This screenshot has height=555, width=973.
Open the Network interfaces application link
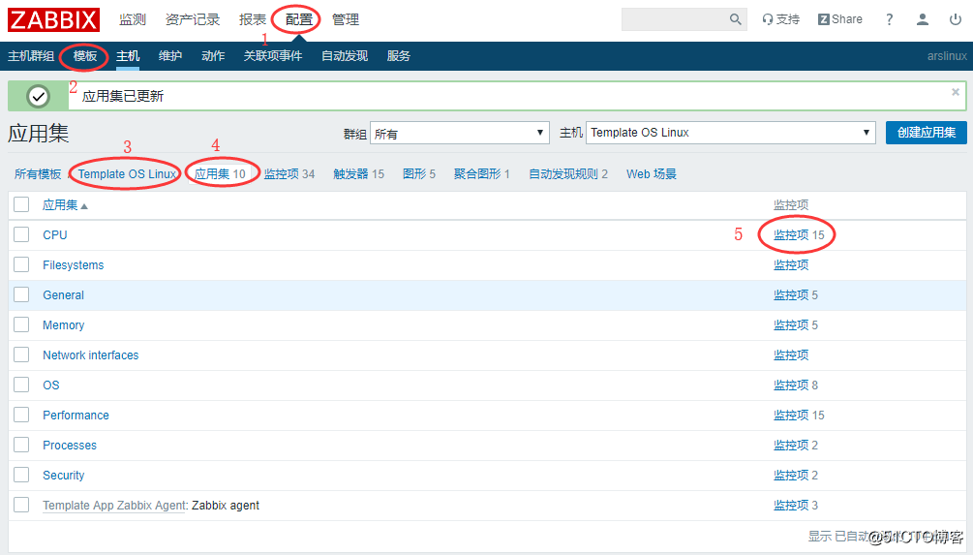[91, 355]
